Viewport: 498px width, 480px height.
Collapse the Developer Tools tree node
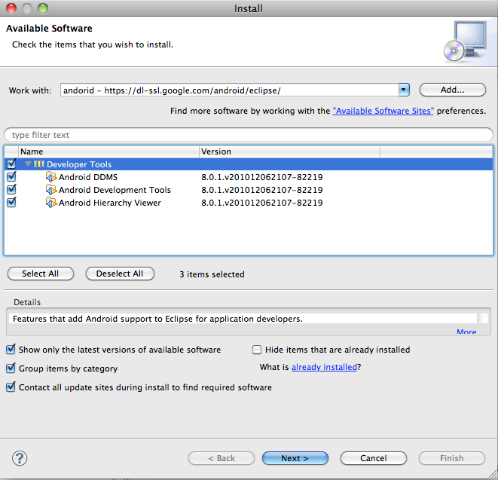(29, 164)
